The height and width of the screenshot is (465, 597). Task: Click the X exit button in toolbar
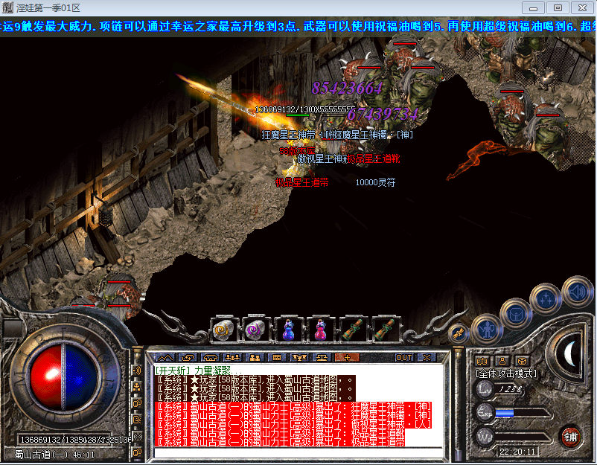(427, 358)
